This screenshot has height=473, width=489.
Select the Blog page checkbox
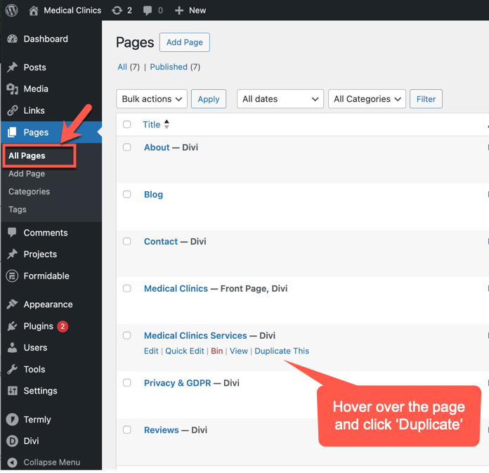tap(127, 195)
